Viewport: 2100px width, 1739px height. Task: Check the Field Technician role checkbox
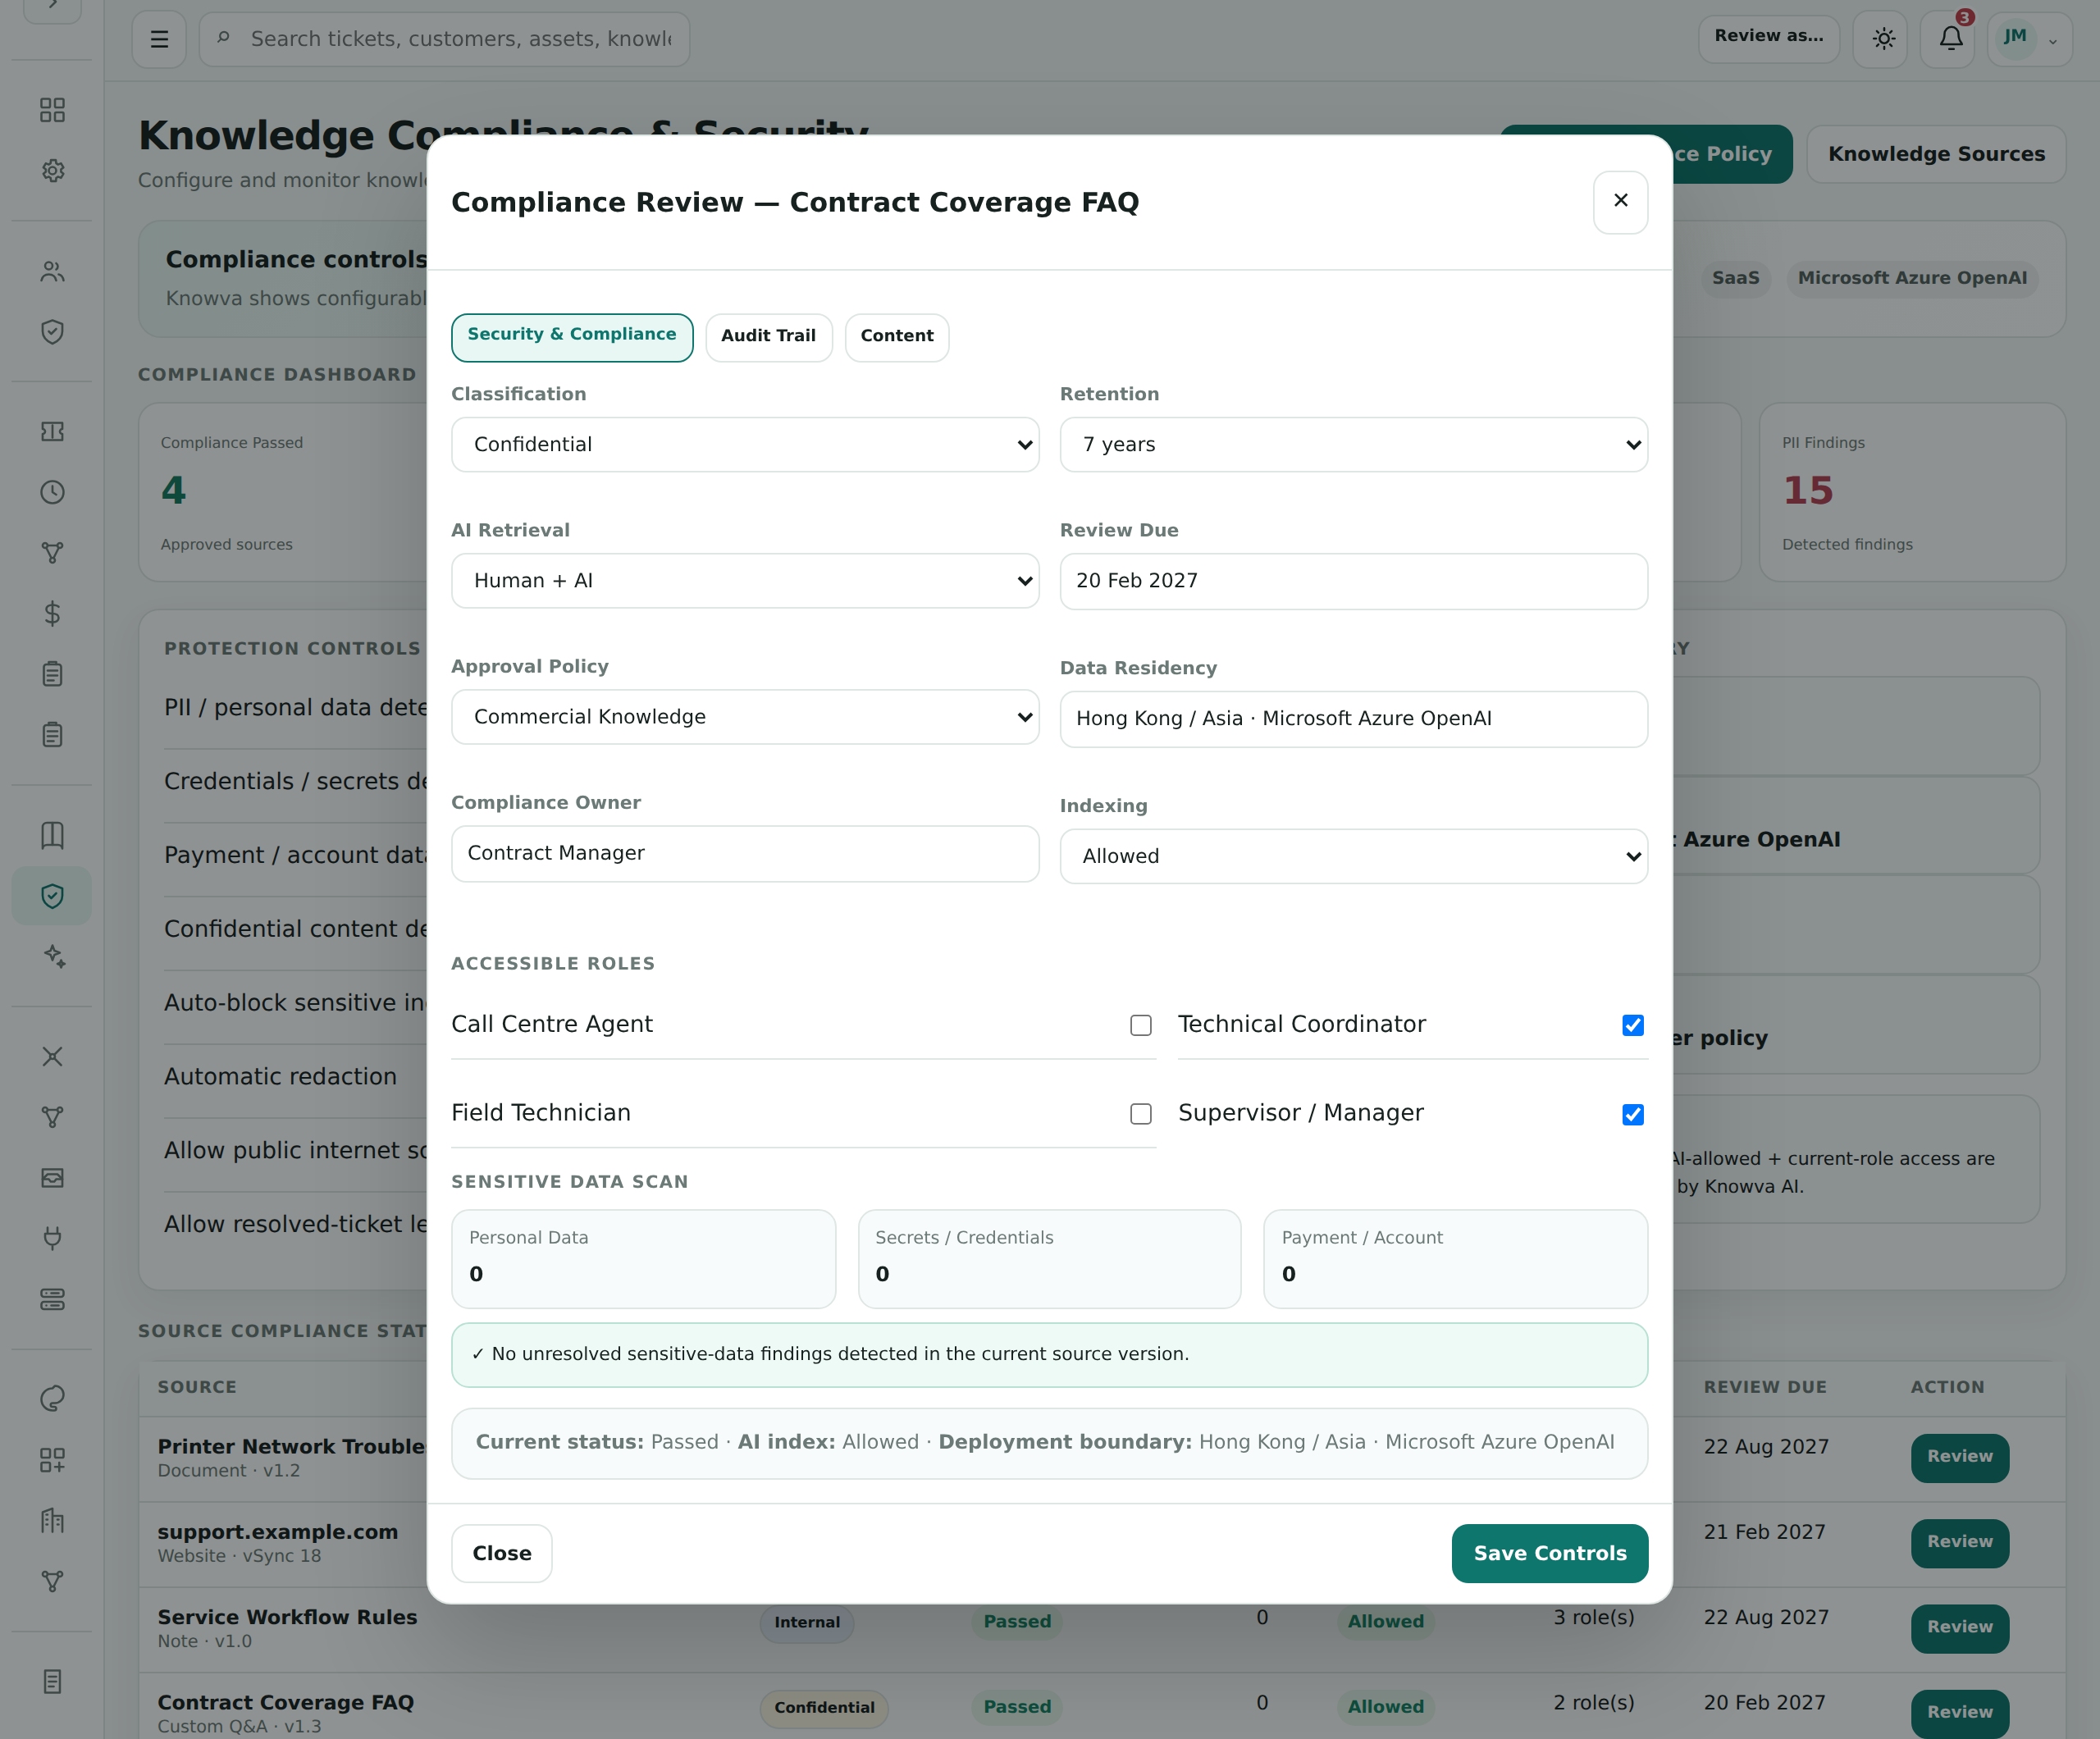(1141, 1114)
